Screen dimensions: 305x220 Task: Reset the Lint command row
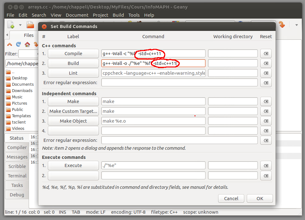click(x=266, y=73)
